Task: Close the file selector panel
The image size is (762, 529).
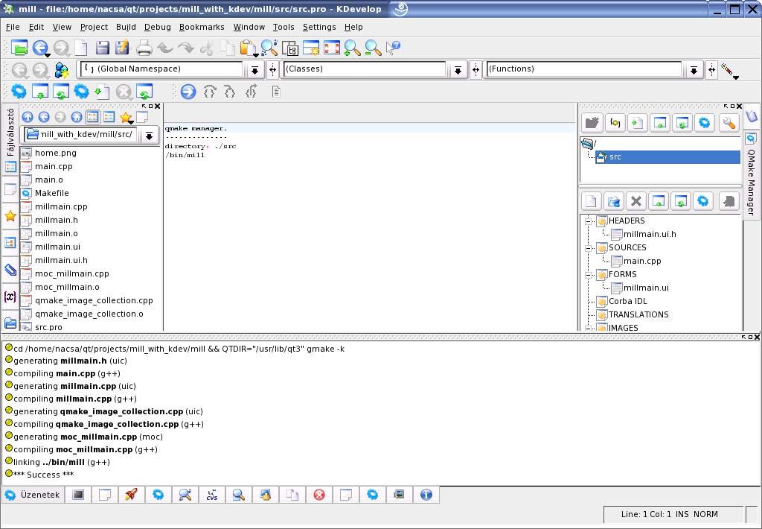Action: pos(157,106)
